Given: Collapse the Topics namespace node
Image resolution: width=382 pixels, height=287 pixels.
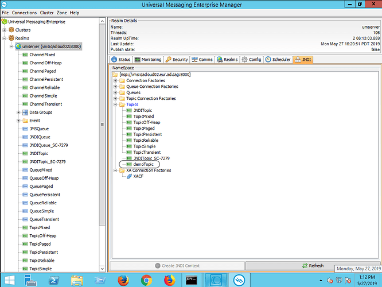Looking at the screenshot, I should 115,104.
